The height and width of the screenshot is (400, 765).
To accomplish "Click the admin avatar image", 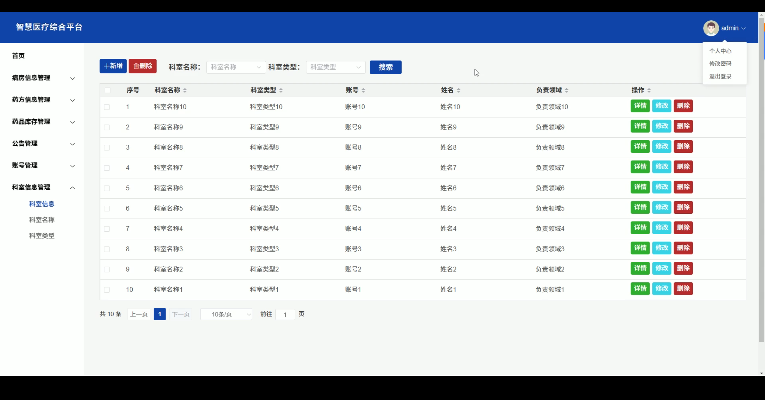I will click(711, 27).
